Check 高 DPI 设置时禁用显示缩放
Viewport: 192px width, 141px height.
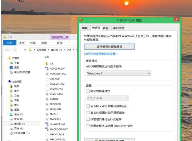click(x=88, y=113)
